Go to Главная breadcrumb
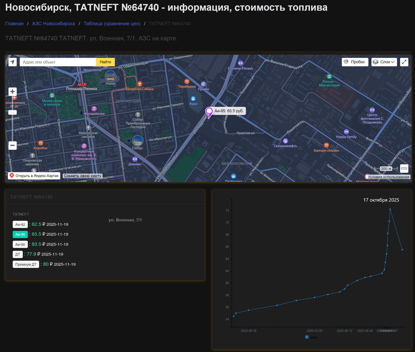The height and width of the screenshot is (352, 415). (x=14, y=24)
